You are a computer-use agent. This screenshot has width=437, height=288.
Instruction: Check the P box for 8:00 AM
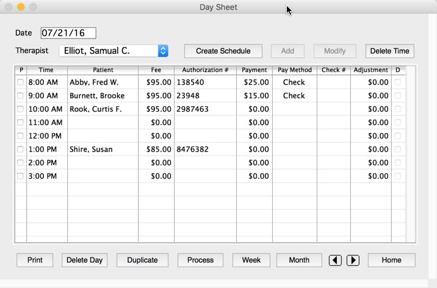click(x=21, y=82)
